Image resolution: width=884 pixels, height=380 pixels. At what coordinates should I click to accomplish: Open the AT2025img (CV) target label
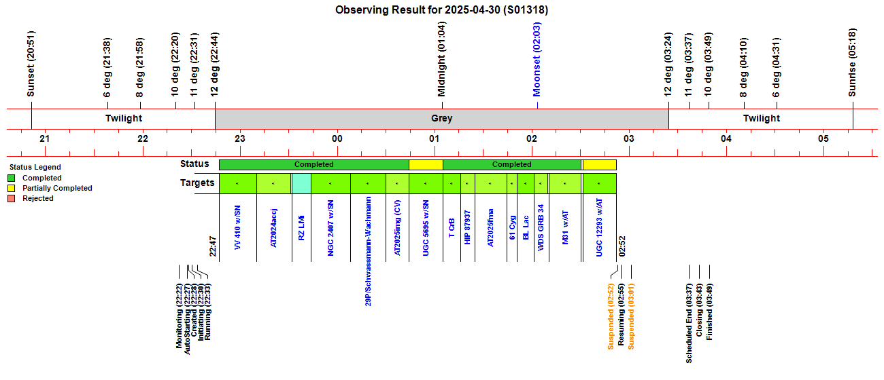tap(397, 227)
